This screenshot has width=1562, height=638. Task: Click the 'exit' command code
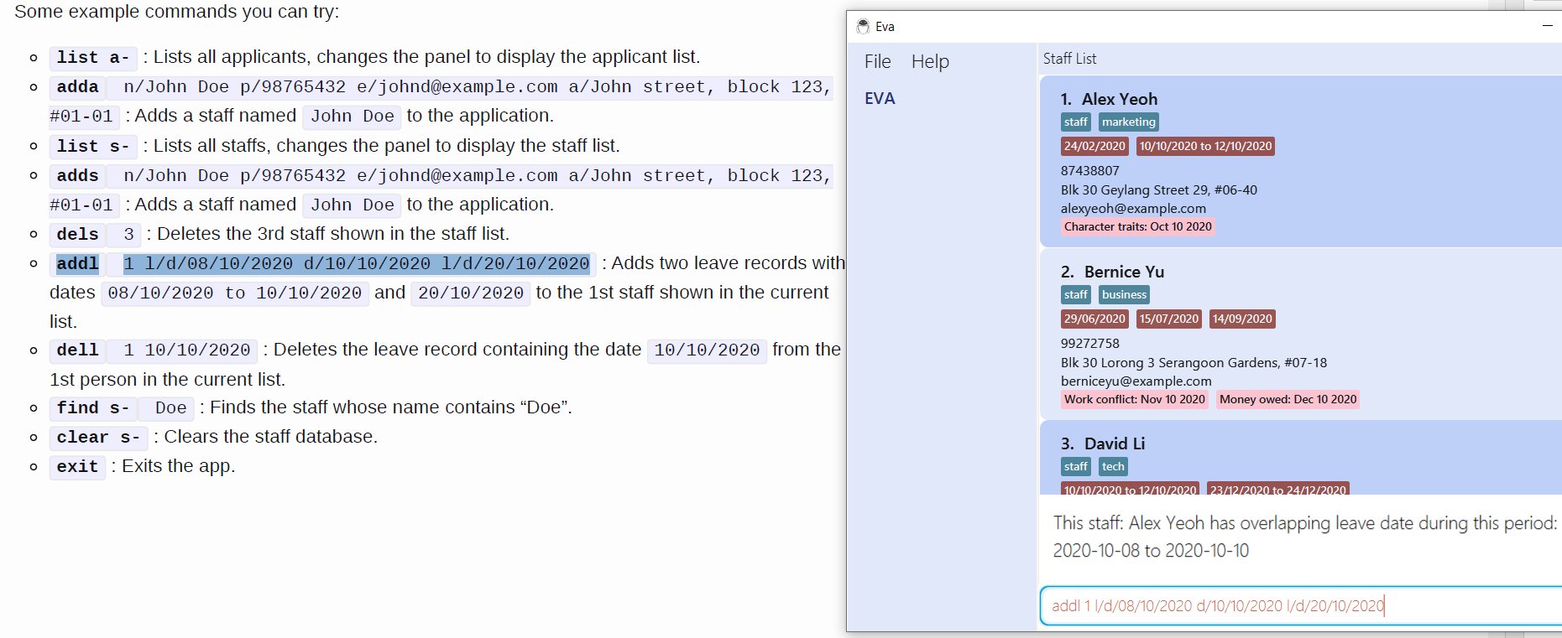coord(77,466)
